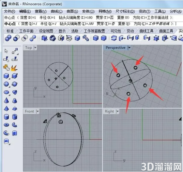Select the Box solid tool

pyautogui.click(x=7, y=76)
